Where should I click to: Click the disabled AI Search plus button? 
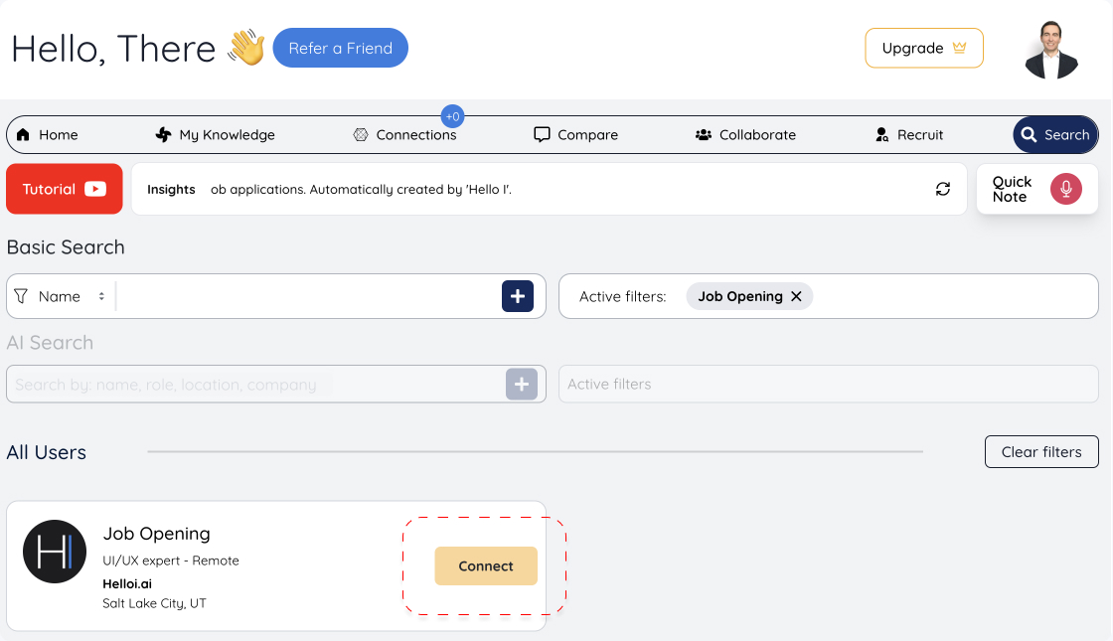[x=522, y=384]
